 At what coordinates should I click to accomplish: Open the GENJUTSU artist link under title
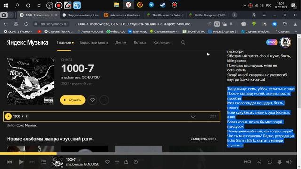[x=91, y=77]
